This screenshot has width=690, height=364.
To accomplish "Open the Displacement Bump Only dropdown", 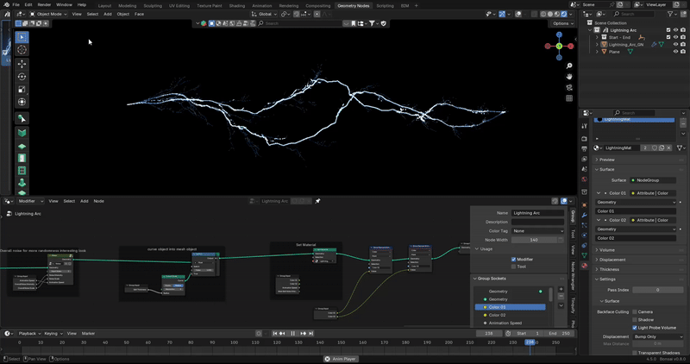I will (657, 336).
